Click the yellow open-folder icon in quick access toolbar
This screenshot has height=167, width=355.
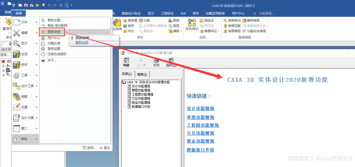coord(37,5)
